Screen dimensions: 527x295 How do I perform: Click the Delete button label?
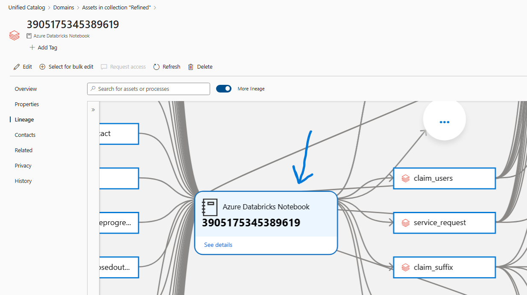pos(205,67)
